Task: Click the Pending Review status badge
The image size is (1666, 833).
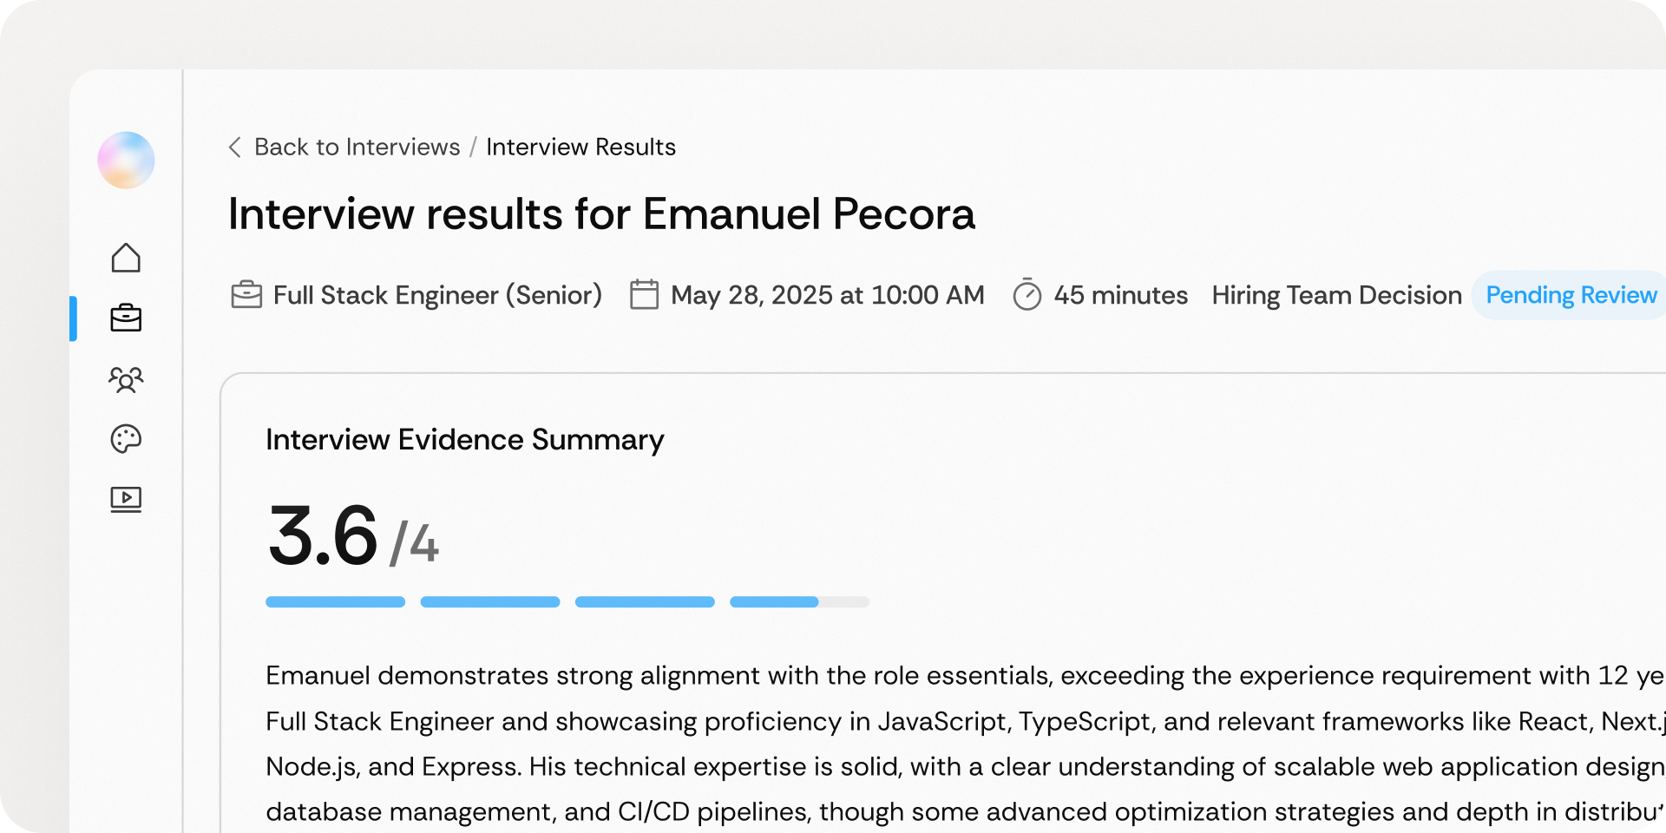Action: click(x=1571, y=295)
